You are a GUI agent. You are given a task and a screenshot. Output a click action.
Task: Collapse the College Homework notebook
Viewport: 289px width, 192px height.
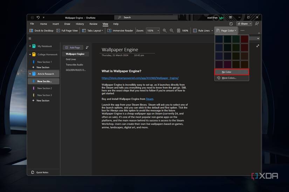coord(30,54)
